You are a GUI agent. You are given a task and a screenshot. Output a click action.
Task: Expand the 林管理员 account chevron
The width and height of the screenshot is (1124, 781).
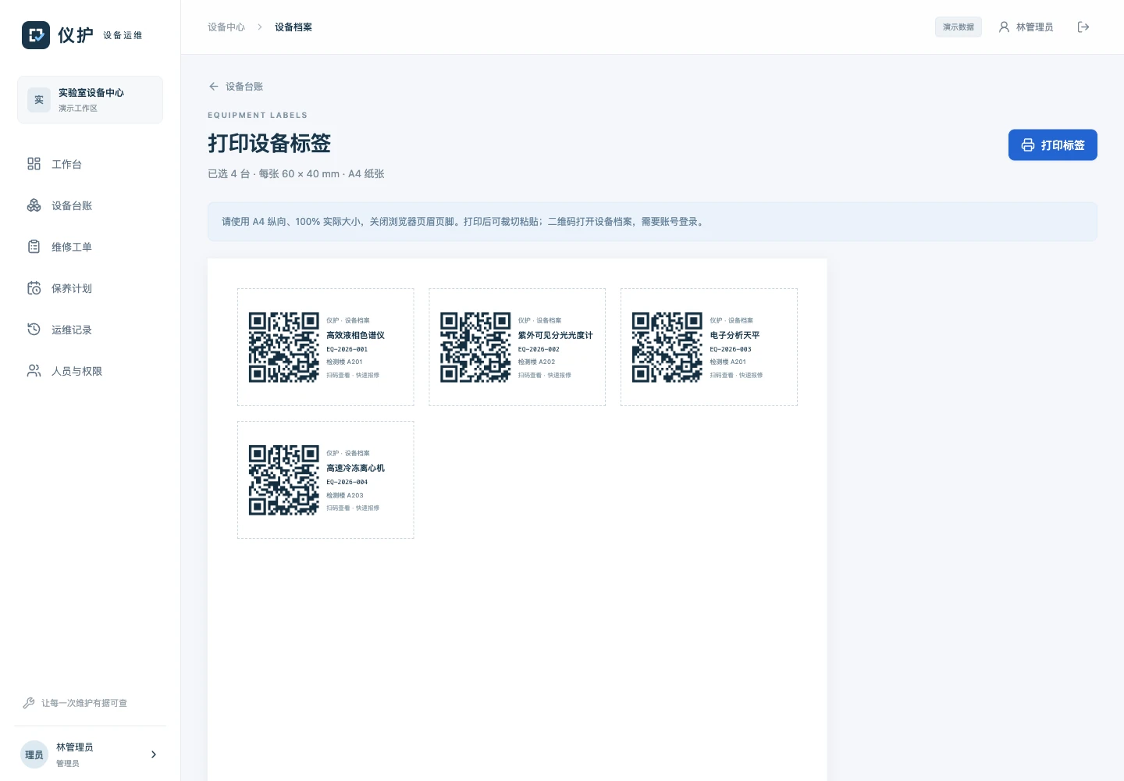(154, 754)
